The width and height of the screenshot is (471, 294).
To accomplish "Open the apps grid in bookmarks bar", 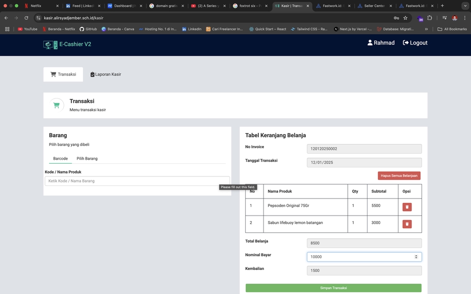I will pos(7,29).
